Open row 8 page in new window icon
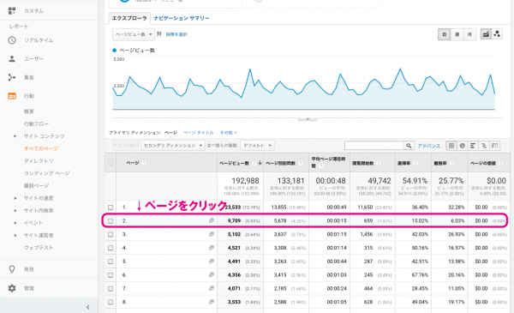Screen dimensions: 514x313 pyautogui.click(x=212, y=302)
